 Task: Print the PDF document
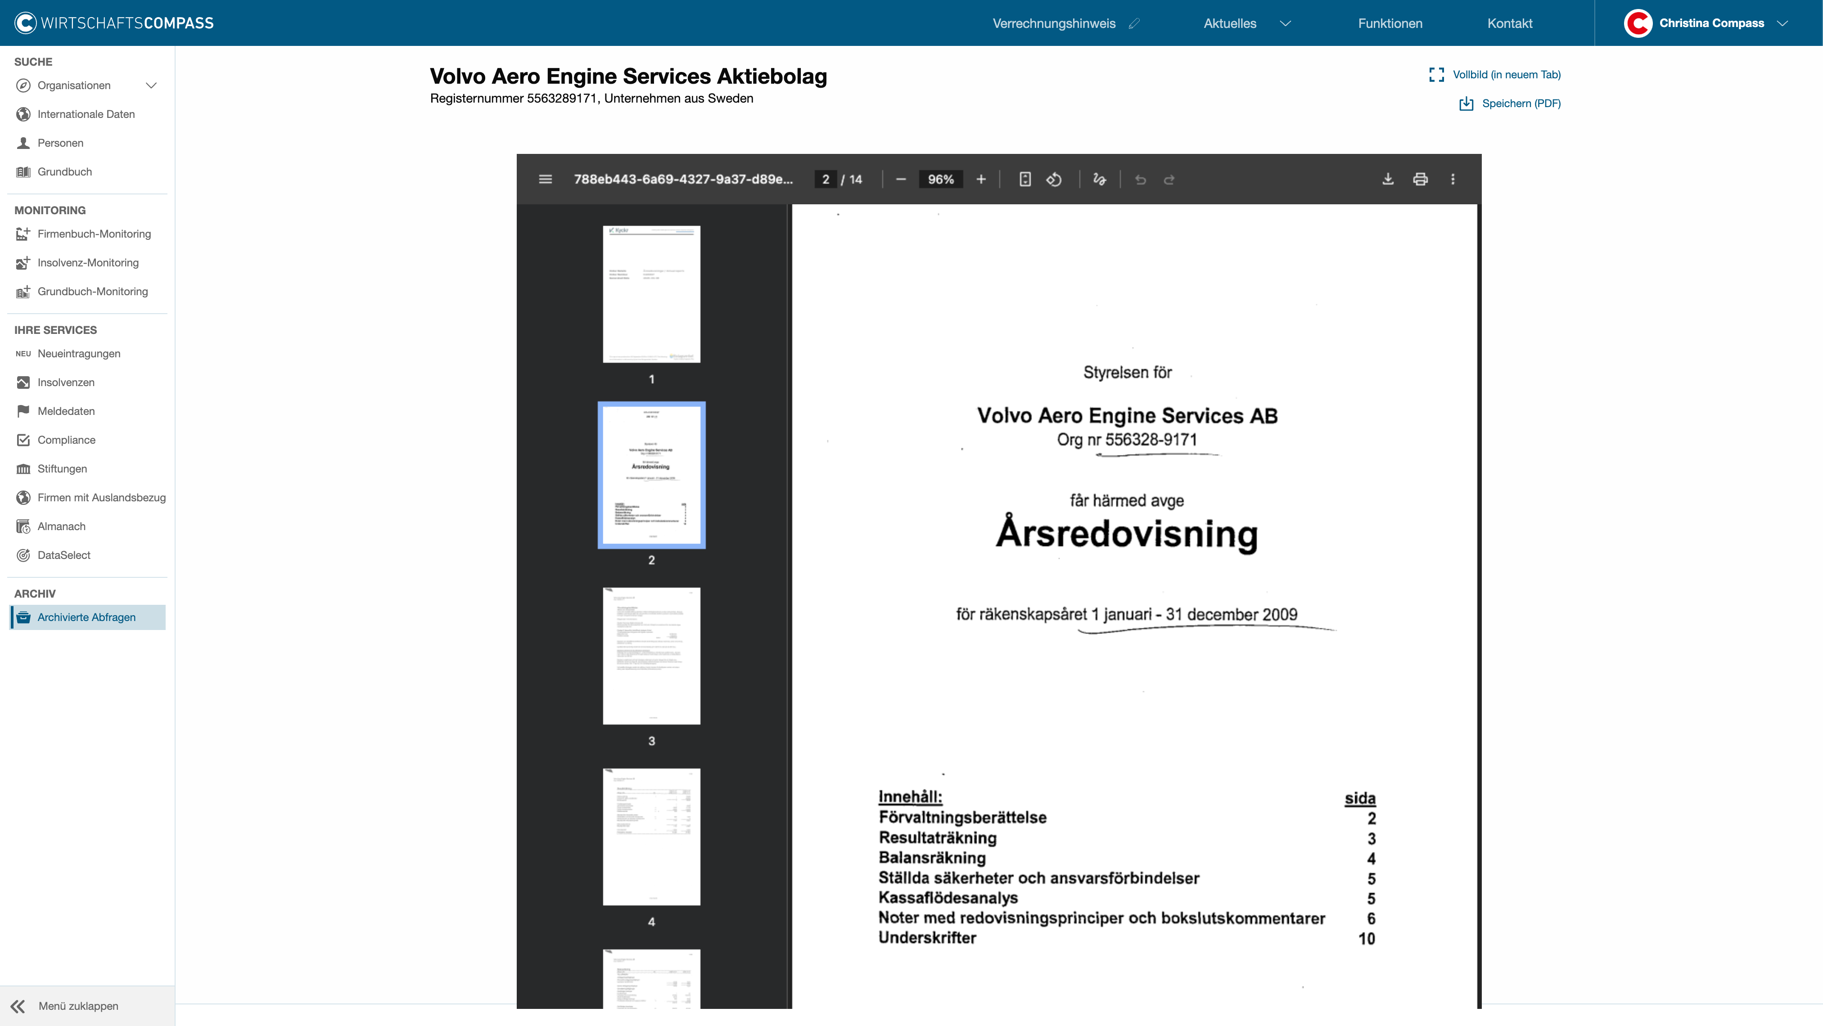tap(1420, 179)
